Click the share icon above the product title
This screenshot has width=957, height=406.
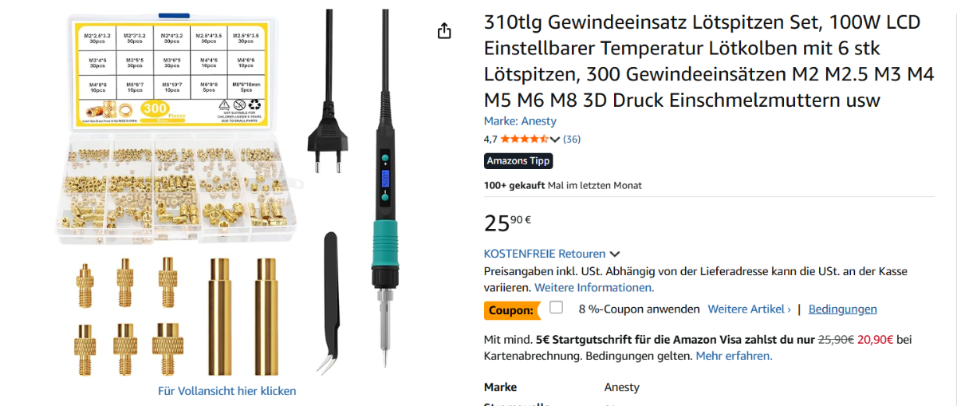[x=444, y=30]
